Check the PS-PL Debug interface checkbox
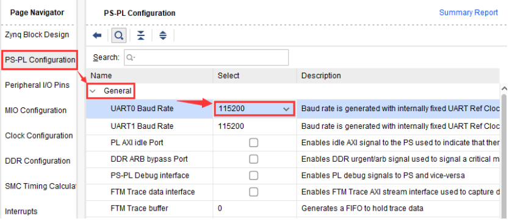The image size is (512, 224). [x=253, y=176]
